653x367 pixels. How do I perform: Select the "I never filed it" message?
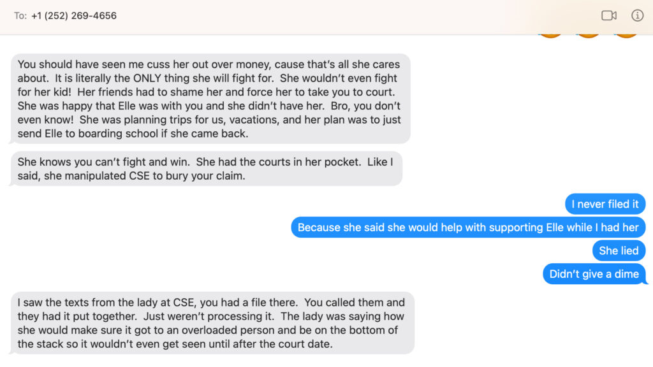pyautogui.click(x=605, y=204)
